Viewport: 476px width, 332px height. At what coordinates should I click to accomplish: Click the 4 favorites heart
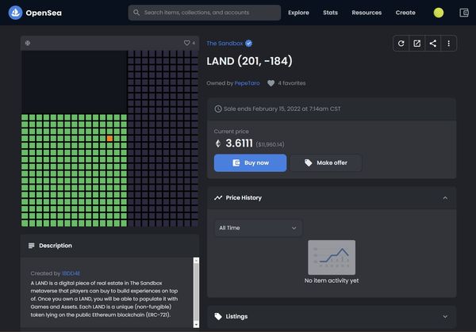coord(271,83)
